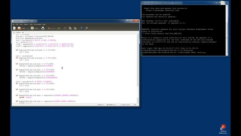
Task: Click the 'Last login' line in terminal
Action: coord(170,48)
